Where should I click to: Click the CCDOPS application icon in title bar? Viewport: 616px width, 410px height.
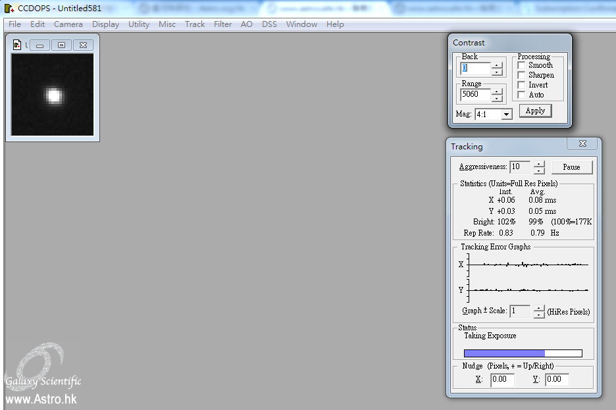[9, 9]
